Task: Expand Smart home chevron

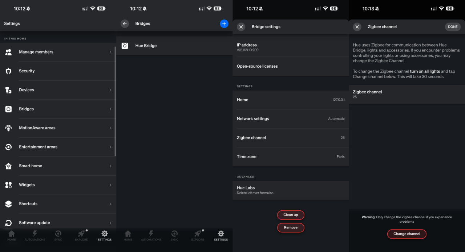Action: [110, 166]
